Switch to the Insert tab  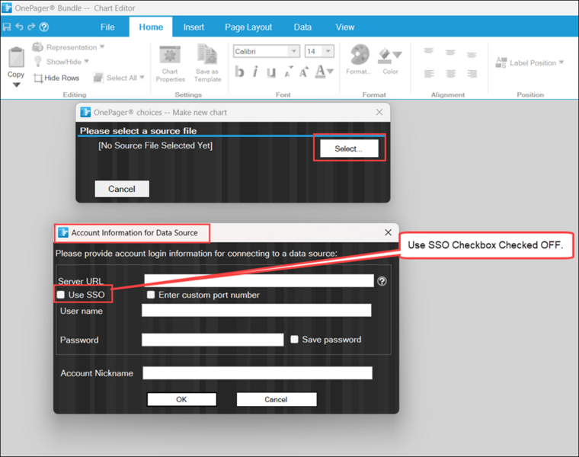(194, 27)
